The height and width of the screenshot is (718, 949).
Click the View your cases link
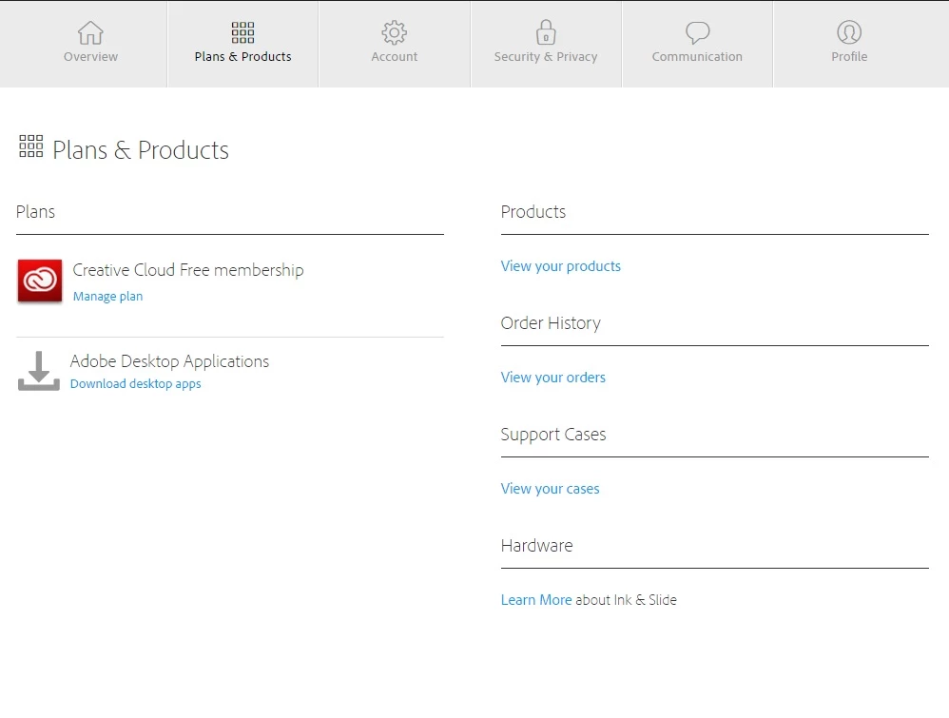click(x=550, y=489)
